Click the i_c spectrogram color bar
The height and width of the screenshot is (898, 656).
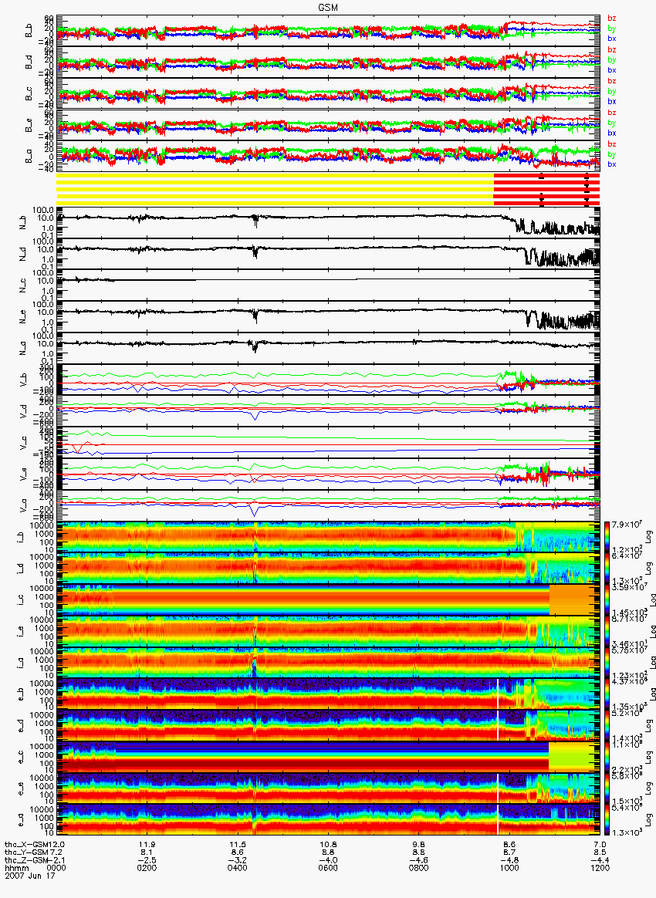(607, 600)
